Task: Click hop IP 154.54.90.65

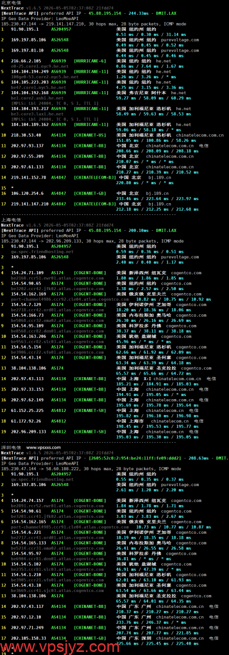Action: pos(26,283)
